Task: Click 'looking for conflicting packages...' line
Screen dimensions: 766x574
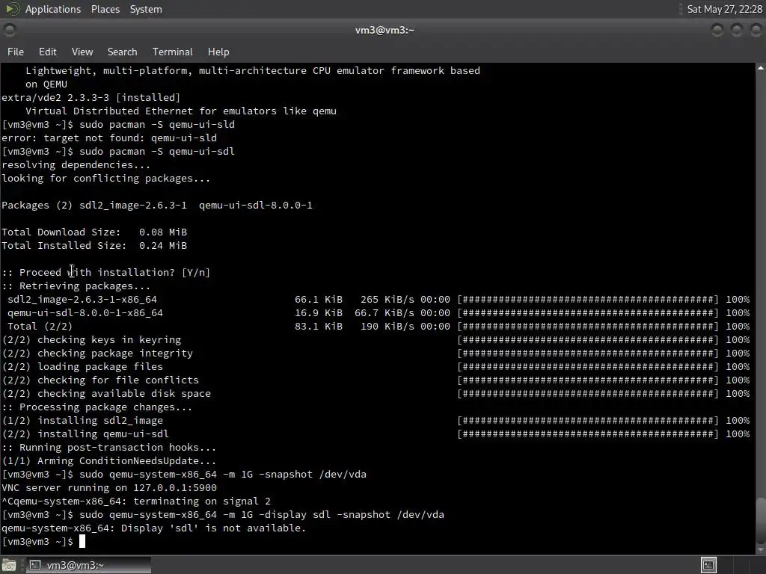Action: (106, 179)
